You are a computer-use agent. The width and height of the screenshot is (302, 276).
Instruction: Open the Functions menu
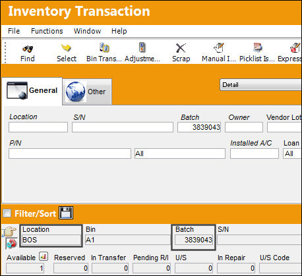[x=47, y=31]
